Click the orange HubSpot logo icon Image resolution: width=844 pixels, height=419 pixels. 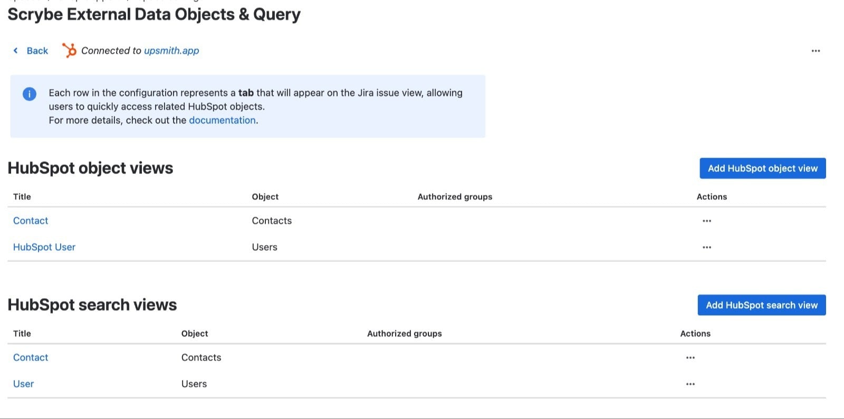tap(69, 50)
